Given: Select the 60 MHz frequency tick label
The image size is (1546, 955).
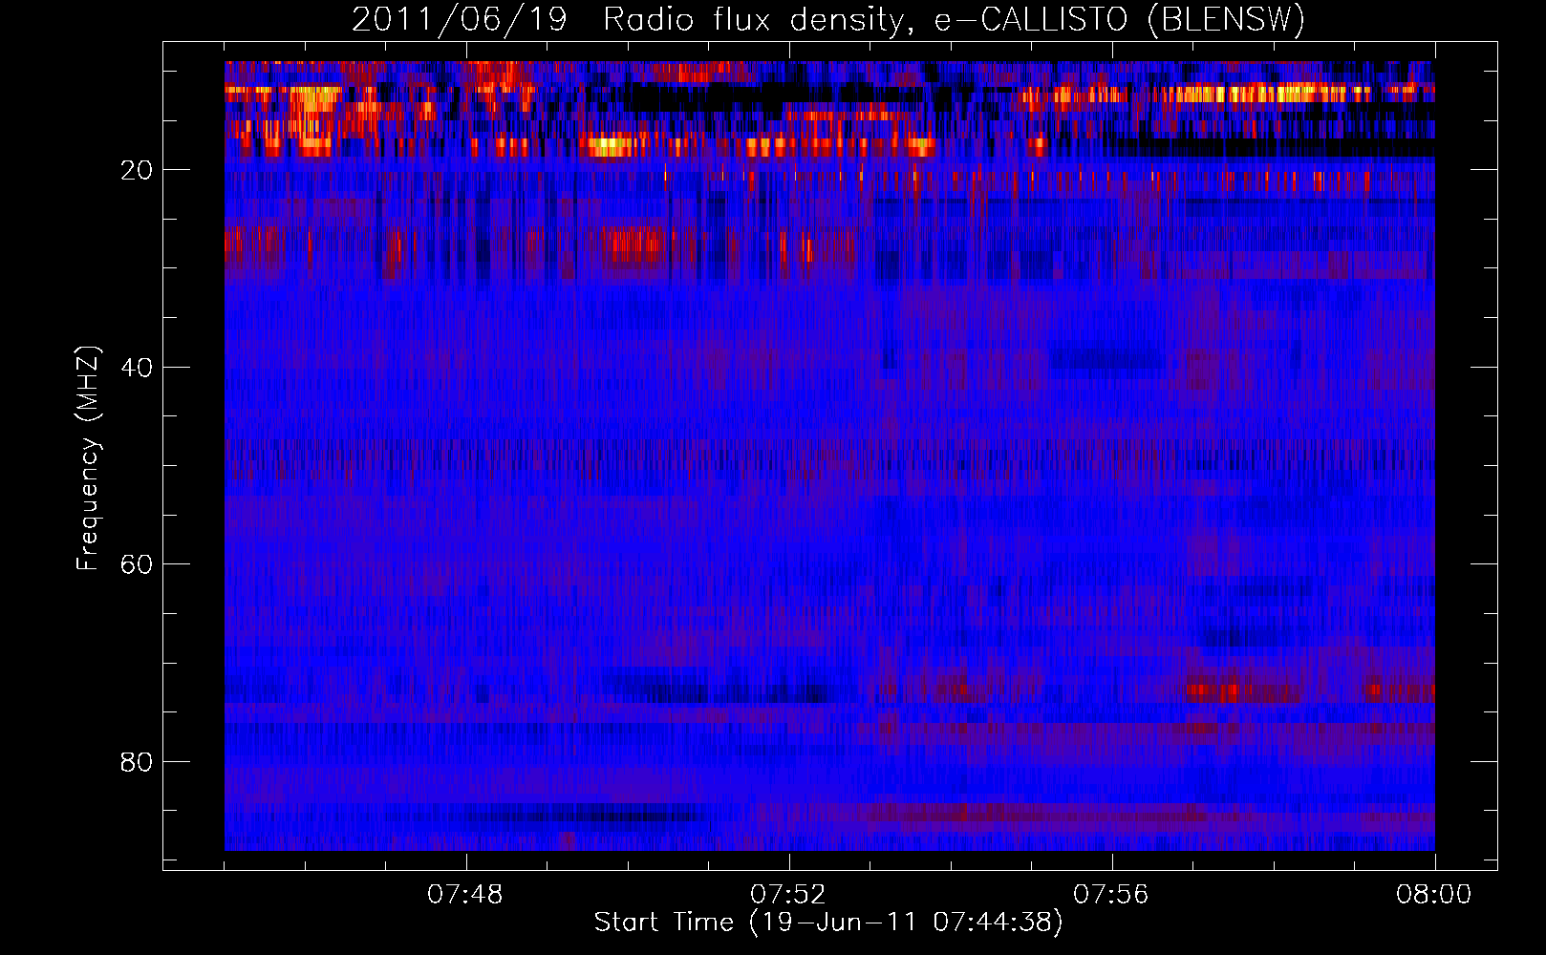Looking at the screenshot, I should (137, 564).
